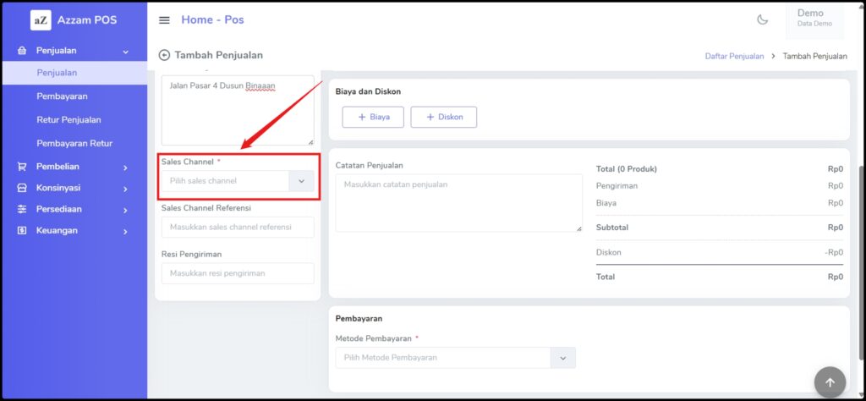866x401 pixels.
Task: Click the hamburger menu icon
Action: click(164, 20)
